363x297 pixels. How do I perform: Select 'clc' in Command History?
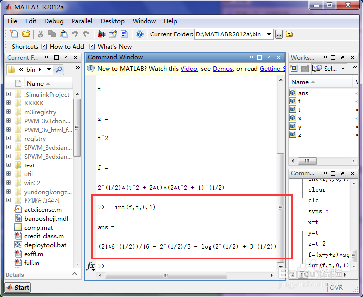coord(313,200)
